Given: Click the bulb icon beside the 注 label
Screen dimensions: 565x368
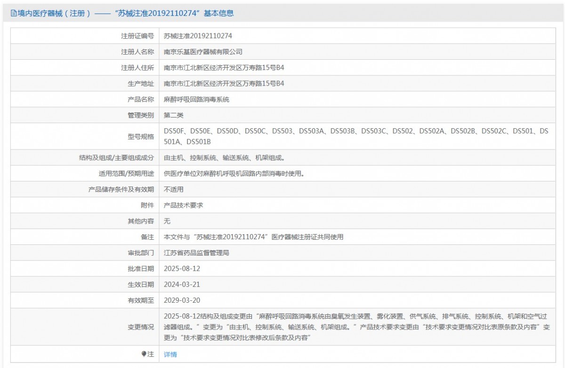Looking at the screenshot, I should click(x=144, y=354).
